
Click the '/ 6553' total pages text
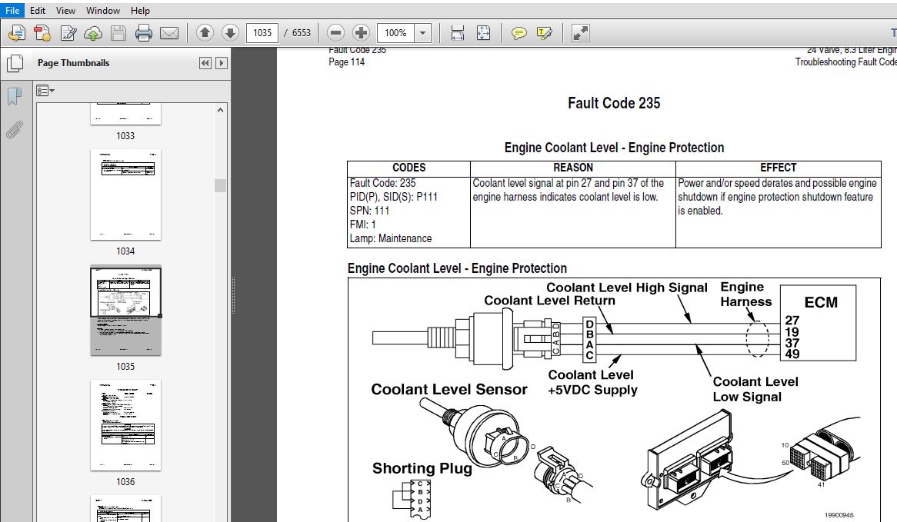298,32
